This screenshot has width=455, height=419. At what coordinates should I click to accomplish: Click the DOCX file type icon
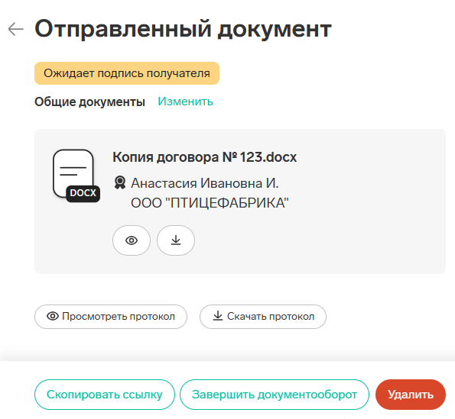tap(76, 176)
